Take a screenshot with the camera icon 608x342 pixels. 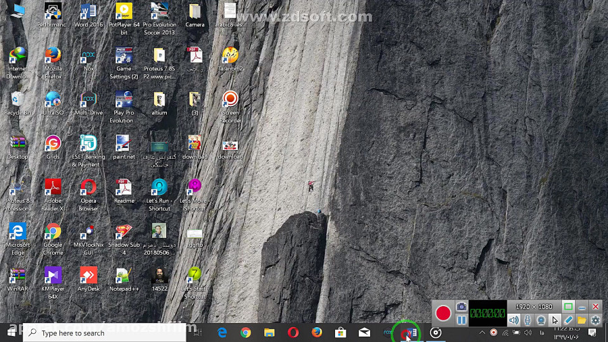coord(461,307)
